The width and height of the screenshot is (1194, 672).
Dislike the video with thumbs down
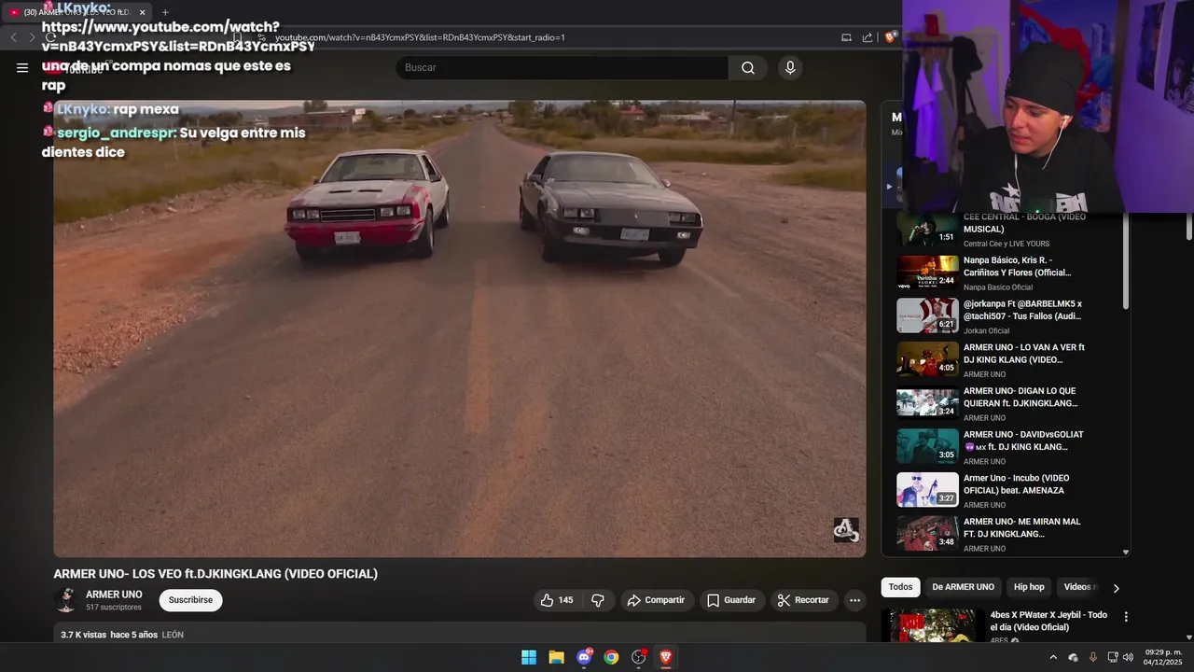point(598,600)
